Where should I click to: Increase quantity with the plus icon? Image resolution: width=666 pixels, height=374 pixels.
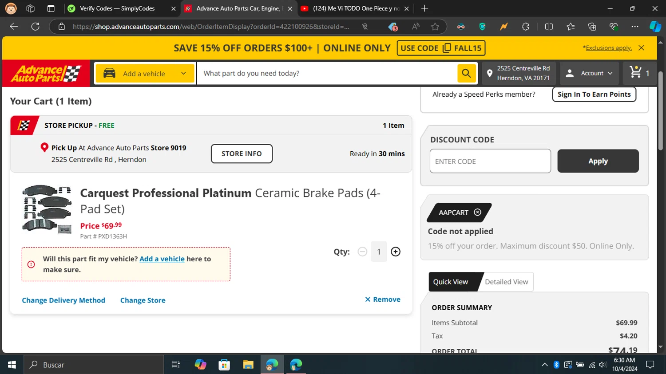396,252
